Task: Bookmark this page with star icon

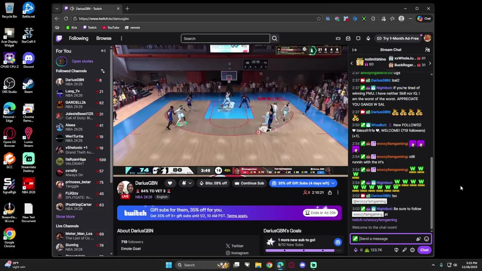Action: point(319,18)
